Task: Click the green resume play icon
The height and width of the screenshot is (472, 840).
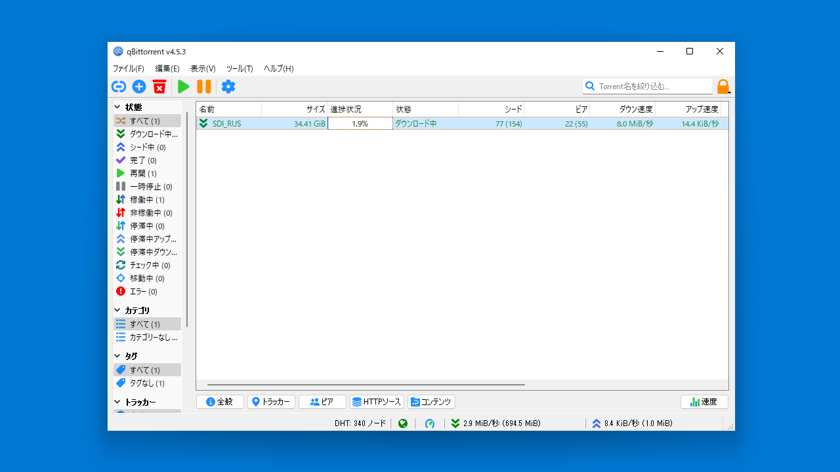Action: pyautogui.click(x=184, y=87)
